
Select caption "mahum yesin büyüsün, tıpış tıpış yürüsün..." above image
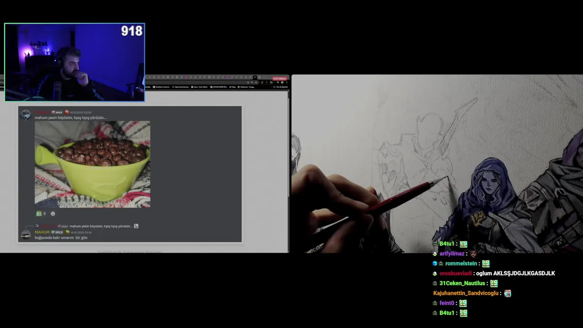[x=71, y=118]
